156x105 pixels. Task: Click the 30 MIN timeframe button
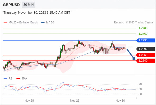pos(29,5)
